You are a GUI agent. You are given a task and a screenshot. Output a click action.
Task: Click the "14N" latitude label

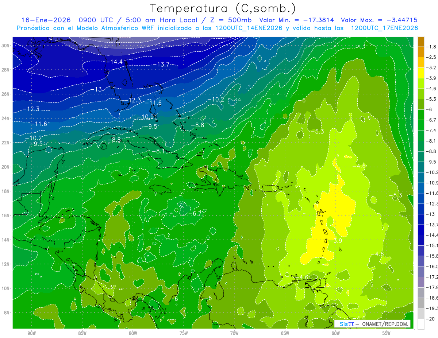[x=6, y=240]
